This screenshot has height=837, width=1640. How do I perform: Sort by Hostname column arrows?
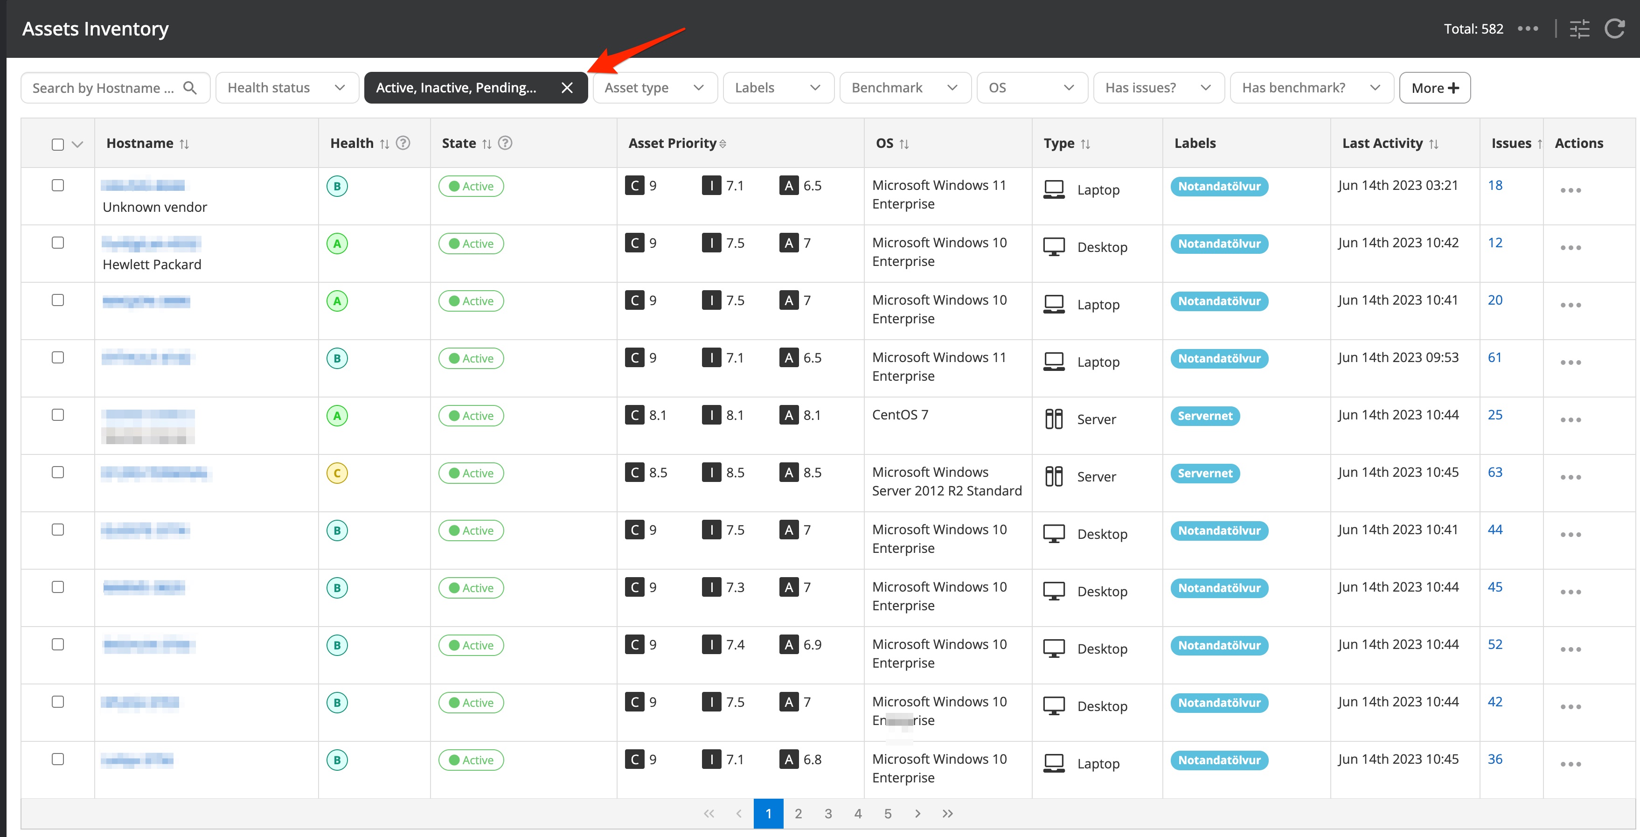(184, 144)
